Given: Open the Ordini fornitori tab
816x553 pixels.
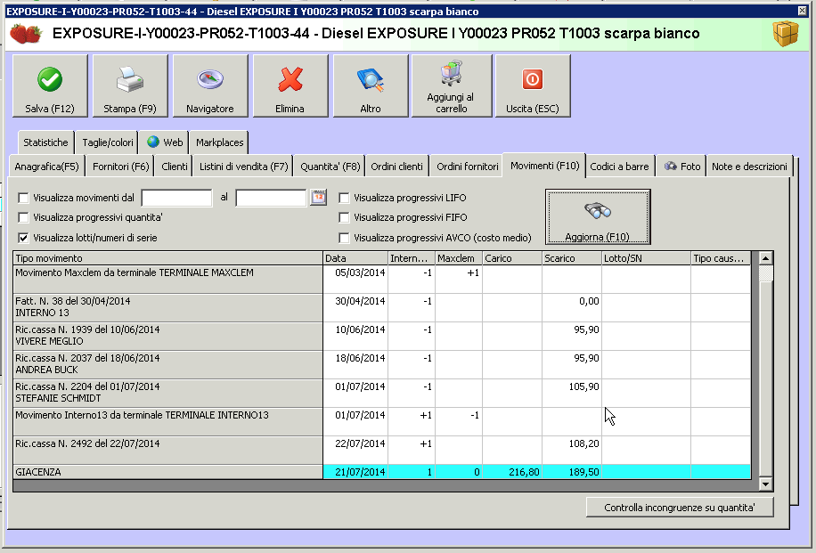Looking at the screenshot, I should click(x=468, y=167).
